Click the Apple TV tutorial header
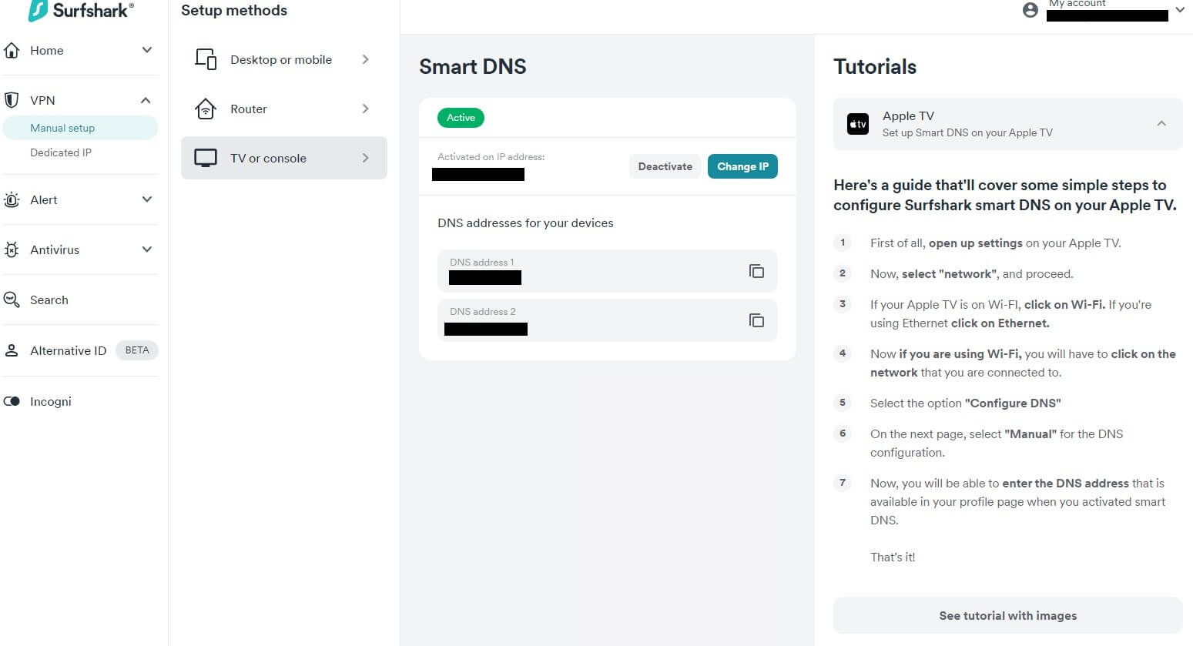This screenshot has height=646, width=1193. click(x=1007, y=124)
